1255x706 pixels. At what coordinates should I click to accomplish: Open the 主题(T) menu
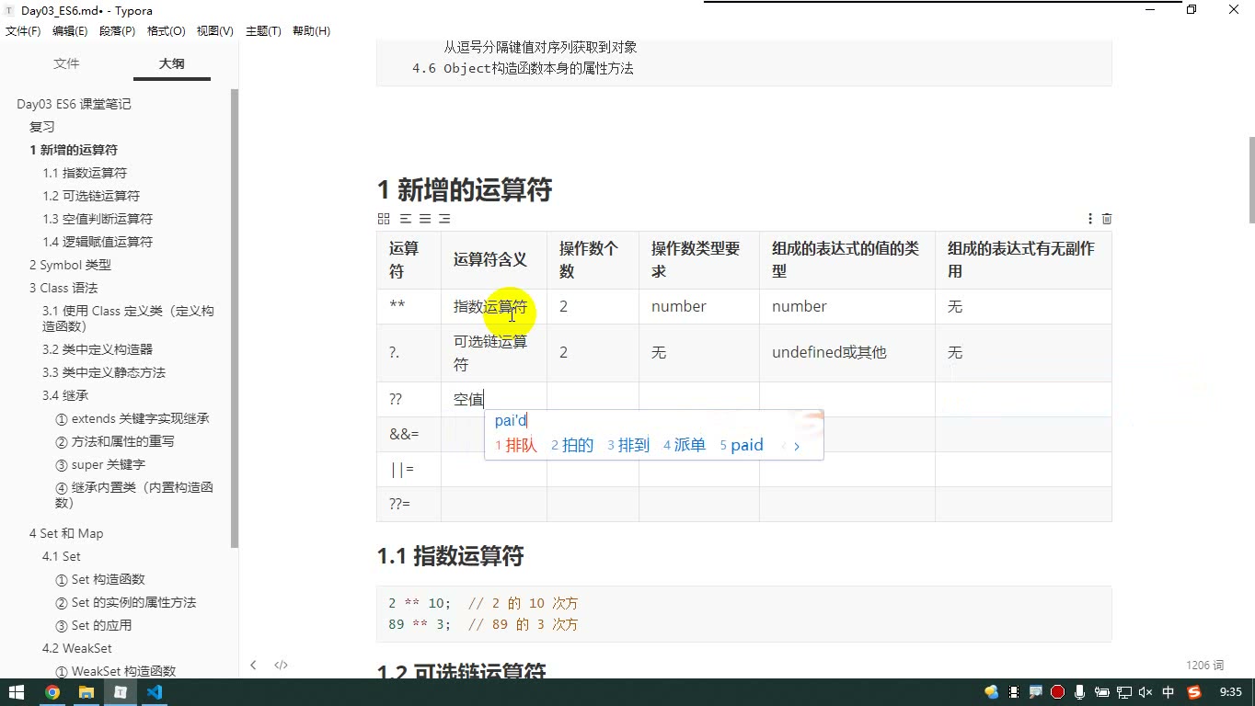[263, 30]
